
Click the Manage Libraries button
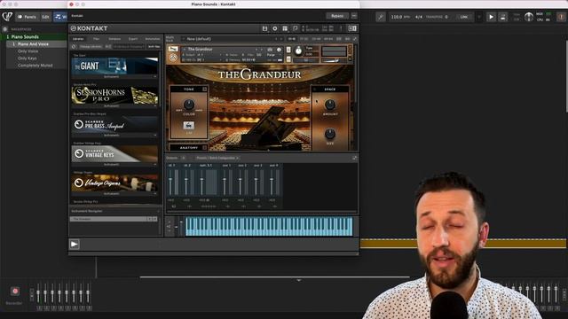pyautogui.click(x=91, y=47)
